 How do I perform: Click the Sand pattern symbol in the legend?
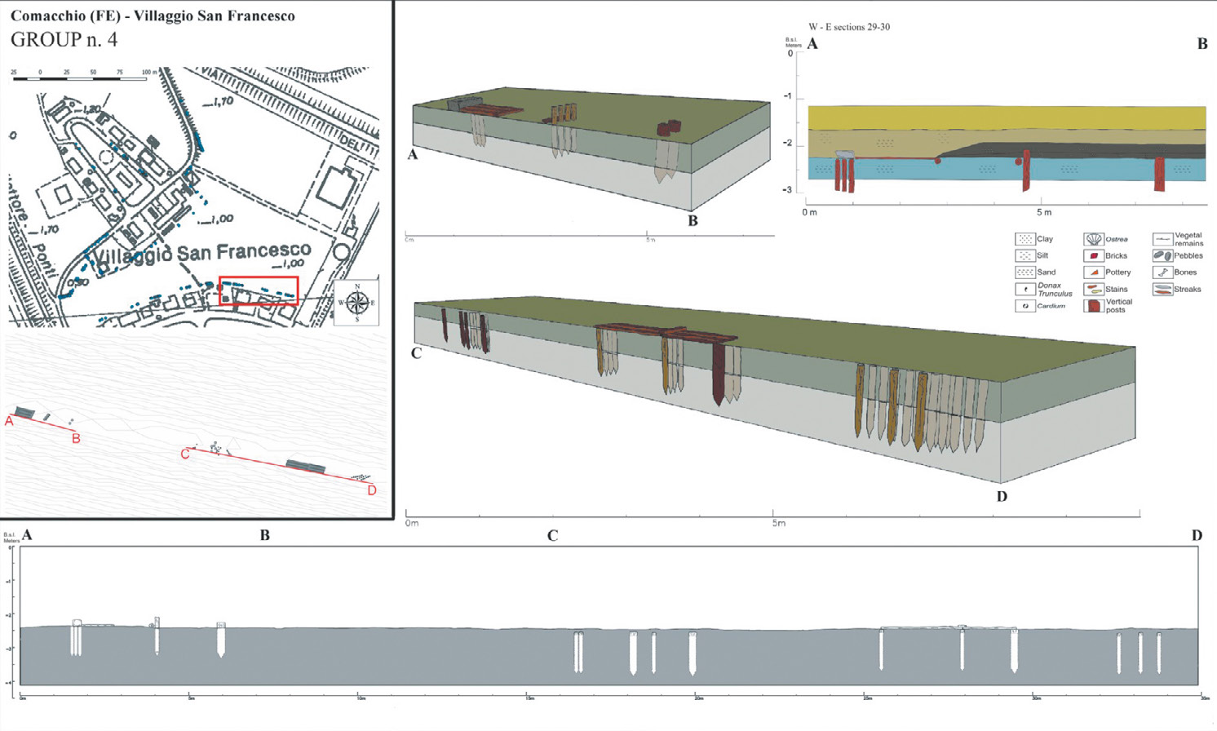click(x=1024, y=272)
